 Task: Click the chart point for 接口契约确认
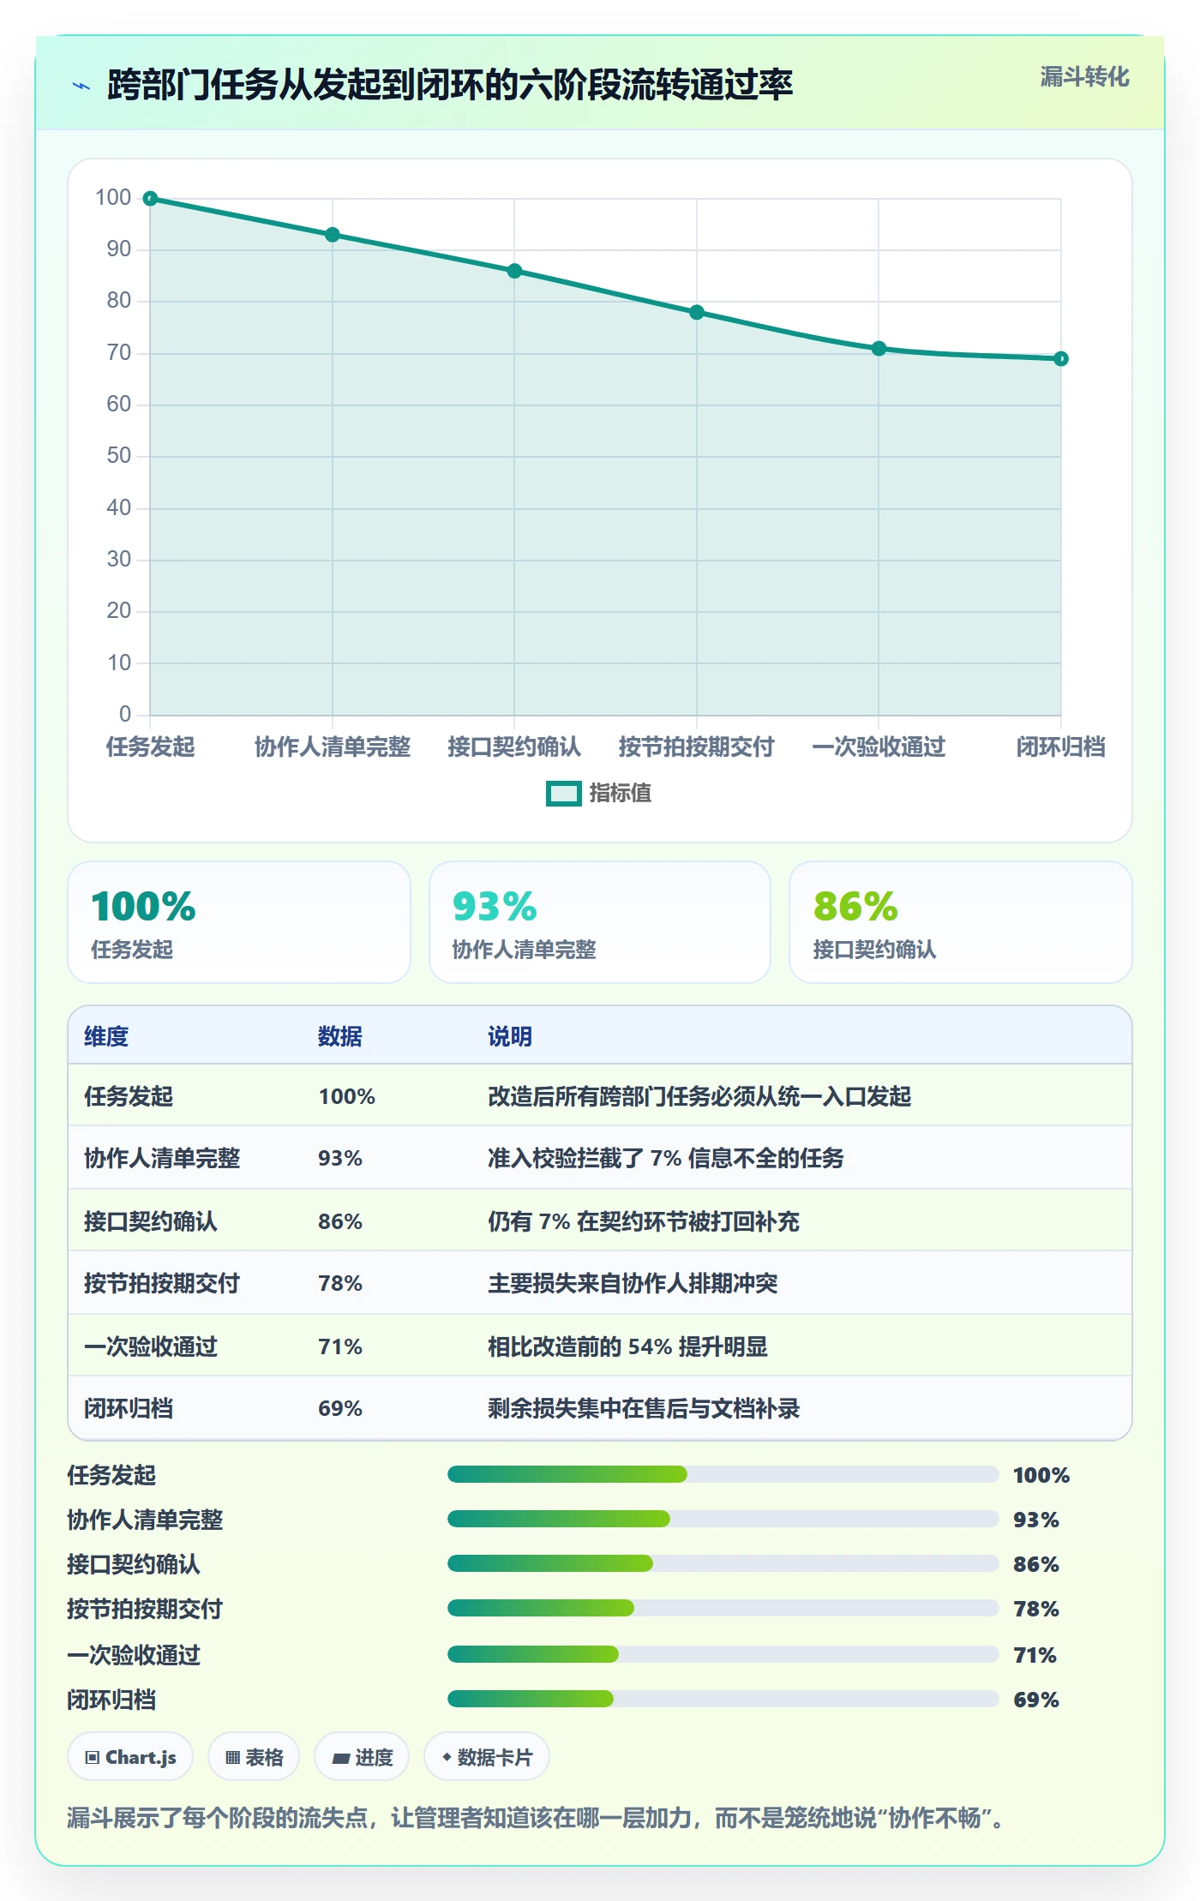tap(514, 271)
